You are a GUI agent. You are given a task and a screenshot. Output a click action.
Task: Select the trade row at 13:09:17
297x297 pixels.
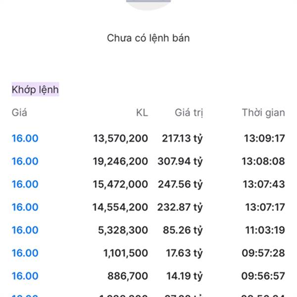click(148, 138)
